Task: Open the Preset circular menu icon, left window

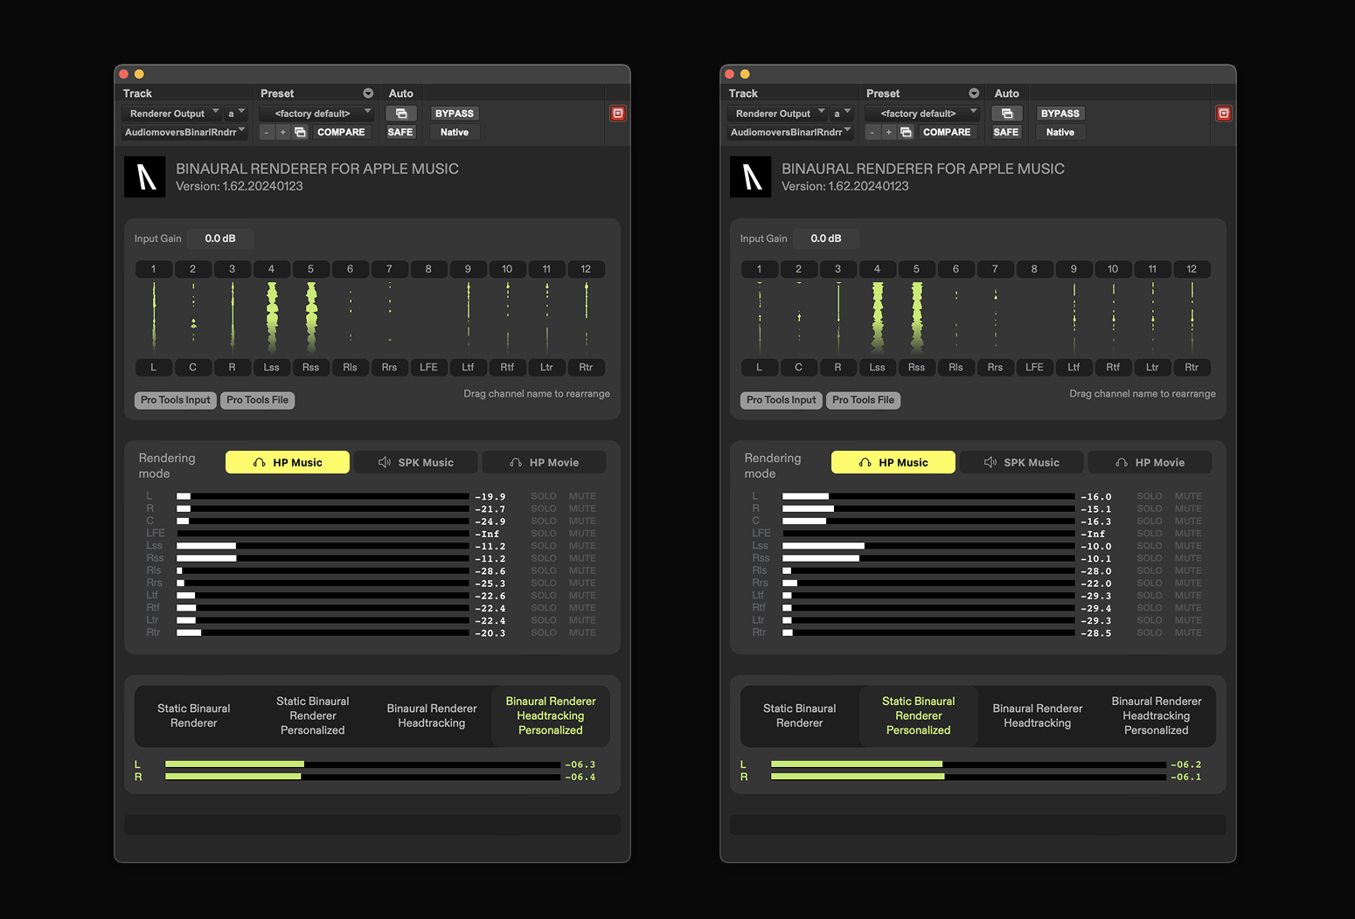Action: pyautogui.click(x=368, y=93)
